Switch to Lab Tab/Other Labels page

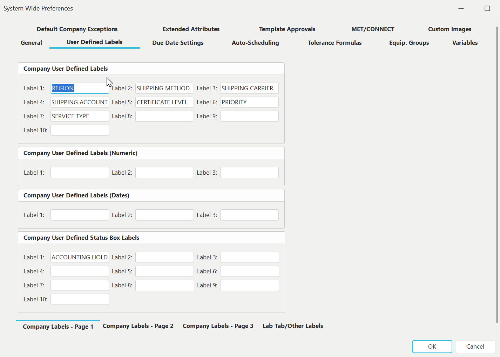293,326
